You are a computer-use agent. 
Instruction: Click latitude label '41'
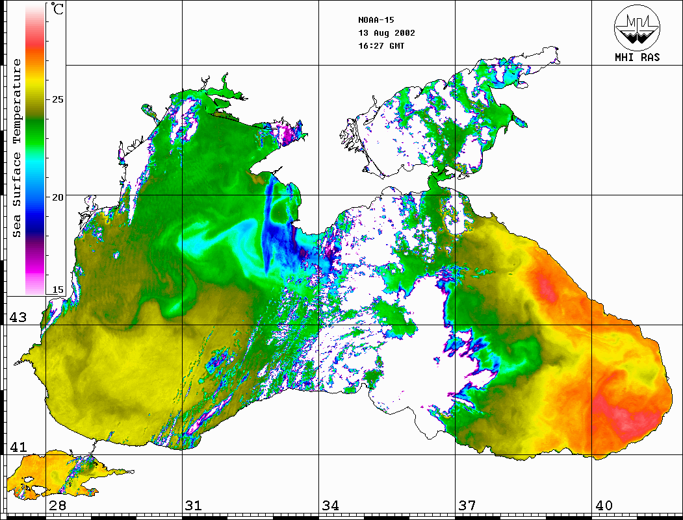18,447
